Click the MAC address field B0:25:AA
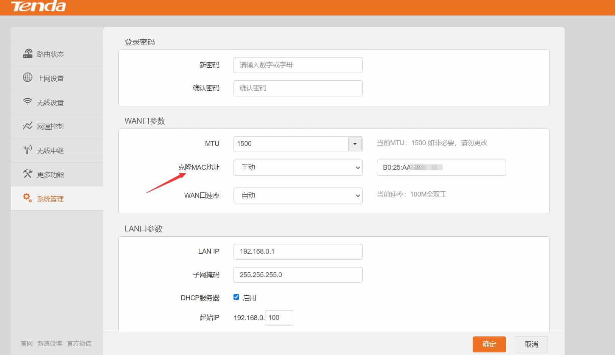 tap(441, 167)
